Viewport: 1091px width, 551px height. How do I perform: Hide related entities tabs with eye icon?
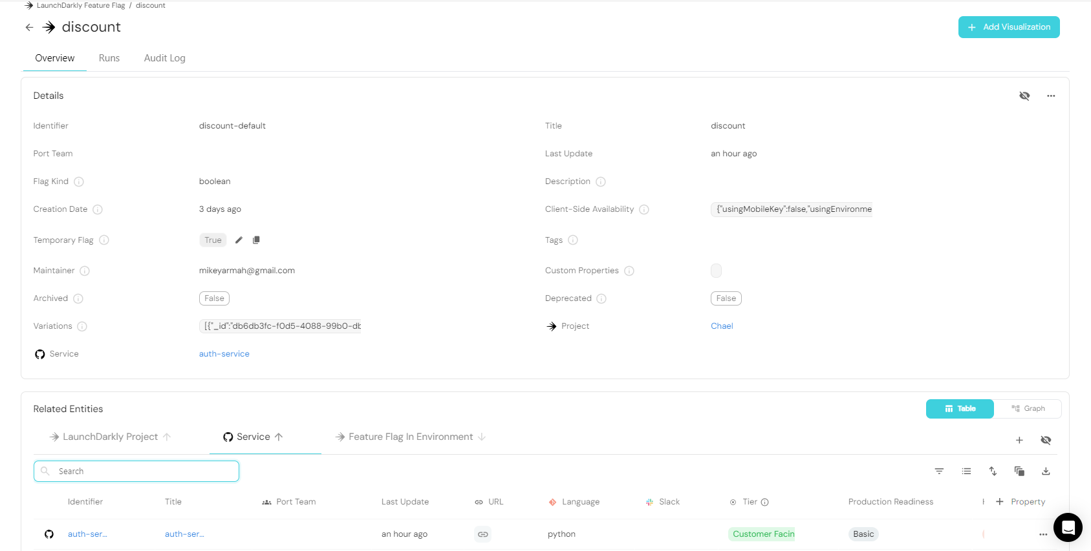pyautogui.click(x=1046, y=440)
